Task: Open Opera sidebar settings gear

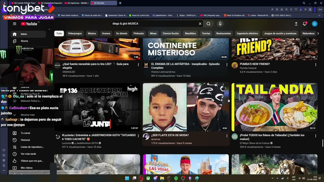Action: click(4, 161)
